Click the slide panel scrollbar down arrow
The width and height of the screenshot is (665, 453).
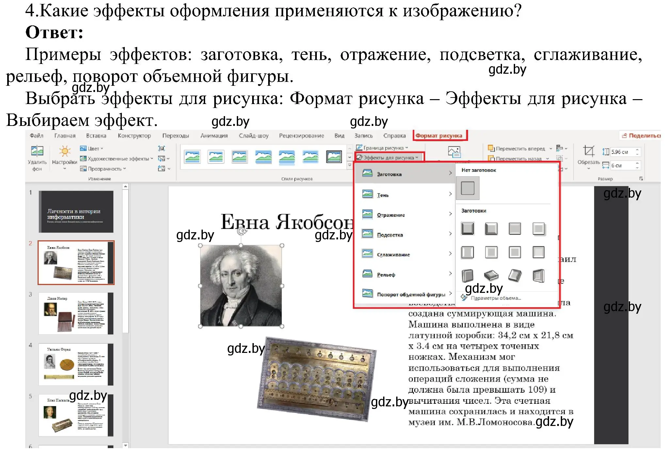(x=125, y=445)
